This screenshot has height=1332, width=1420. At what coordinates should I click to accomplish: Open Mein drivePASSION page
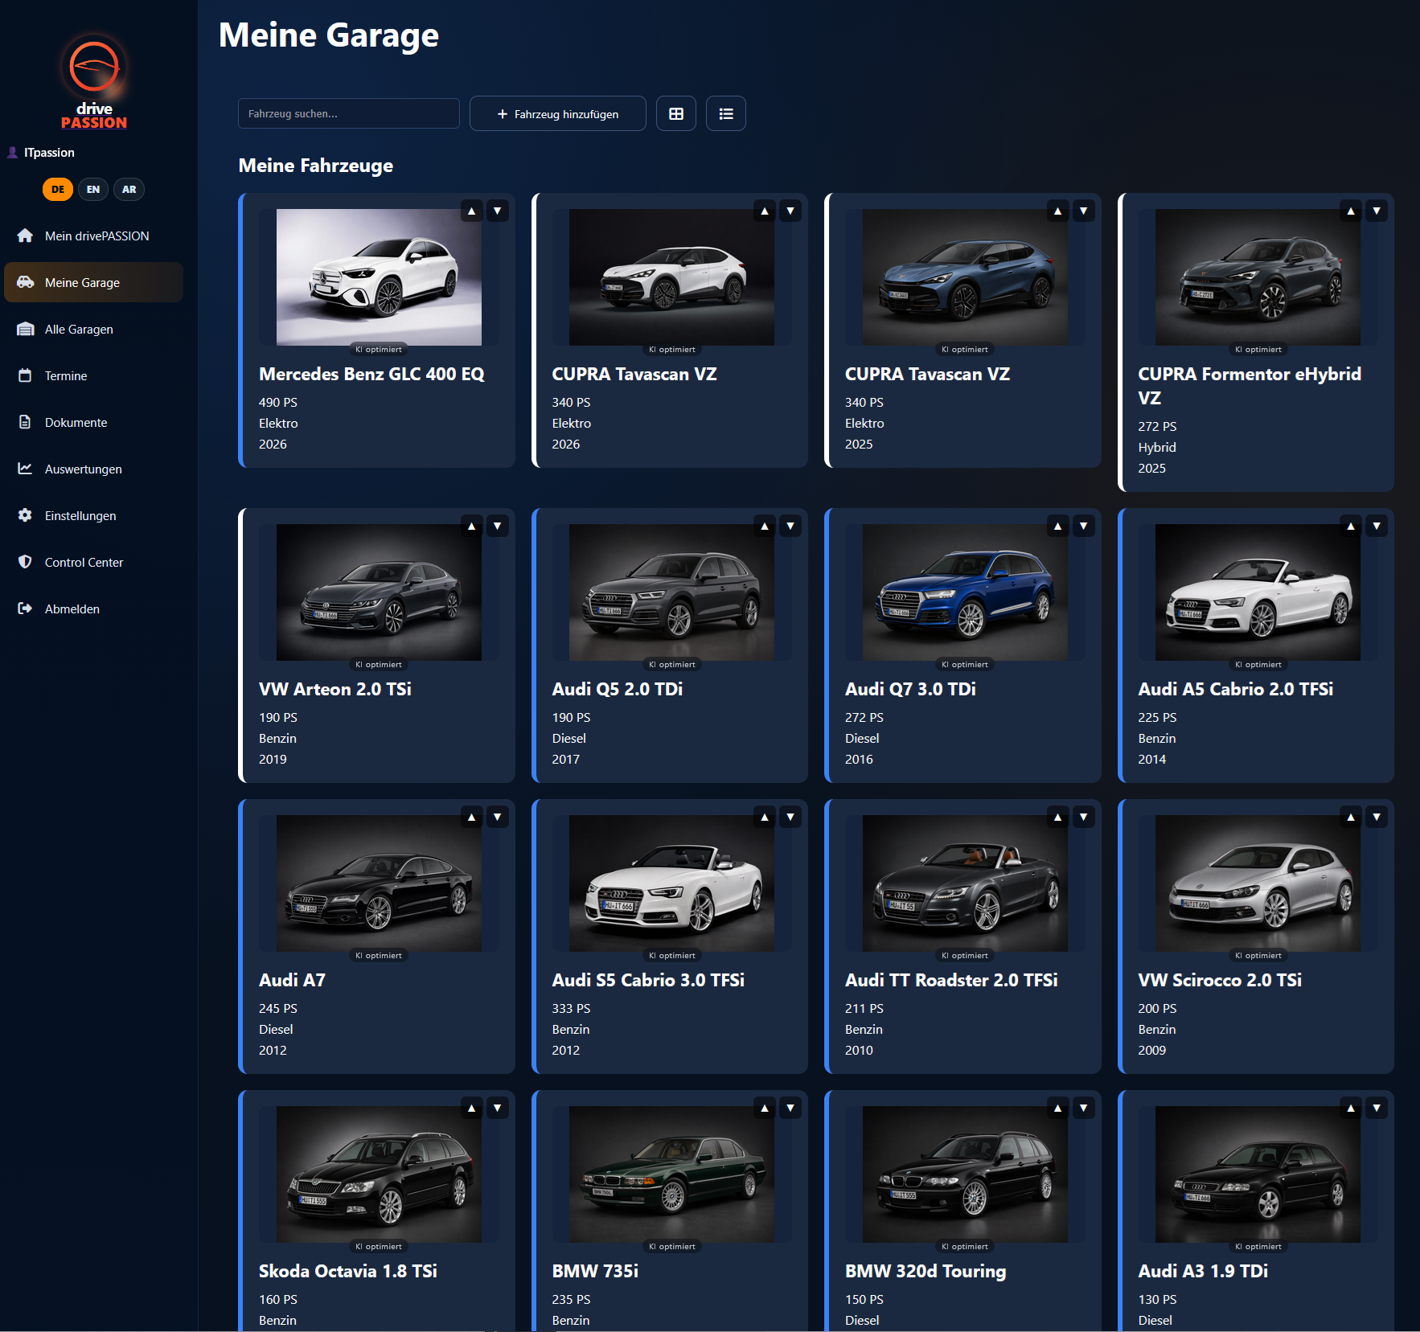pyautogui.click(x=94, y=236)
